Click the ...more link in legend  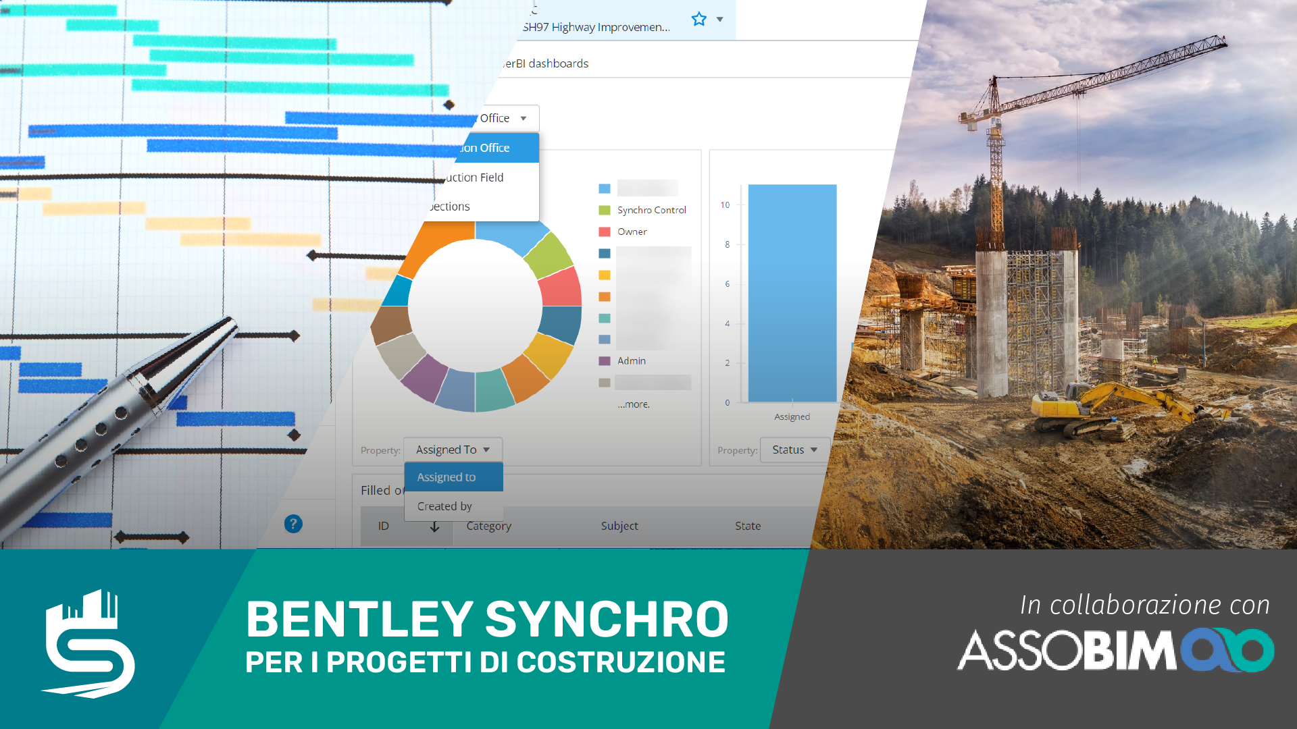point(633,404)
